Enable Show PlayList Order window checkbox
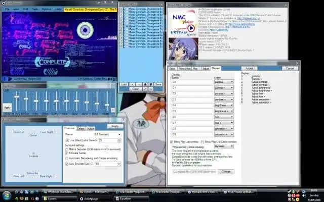Image resolution: width=324 pixels, height=202 pixels. point(202,142)
